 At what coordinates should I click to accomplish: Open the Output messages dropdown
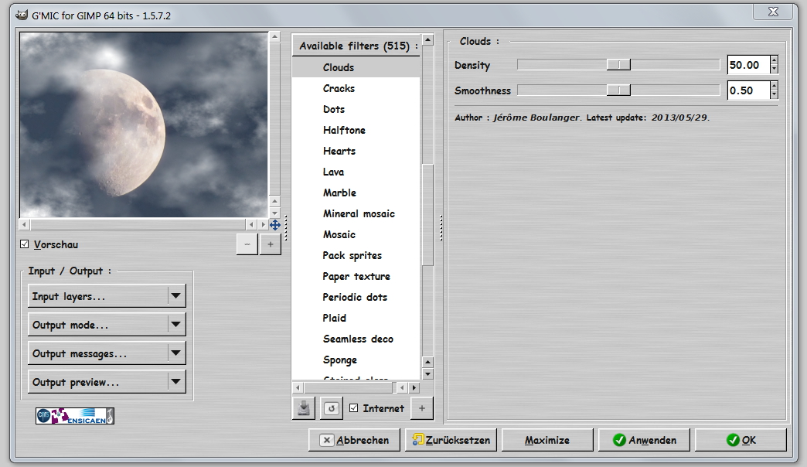[x=107, y=353]
